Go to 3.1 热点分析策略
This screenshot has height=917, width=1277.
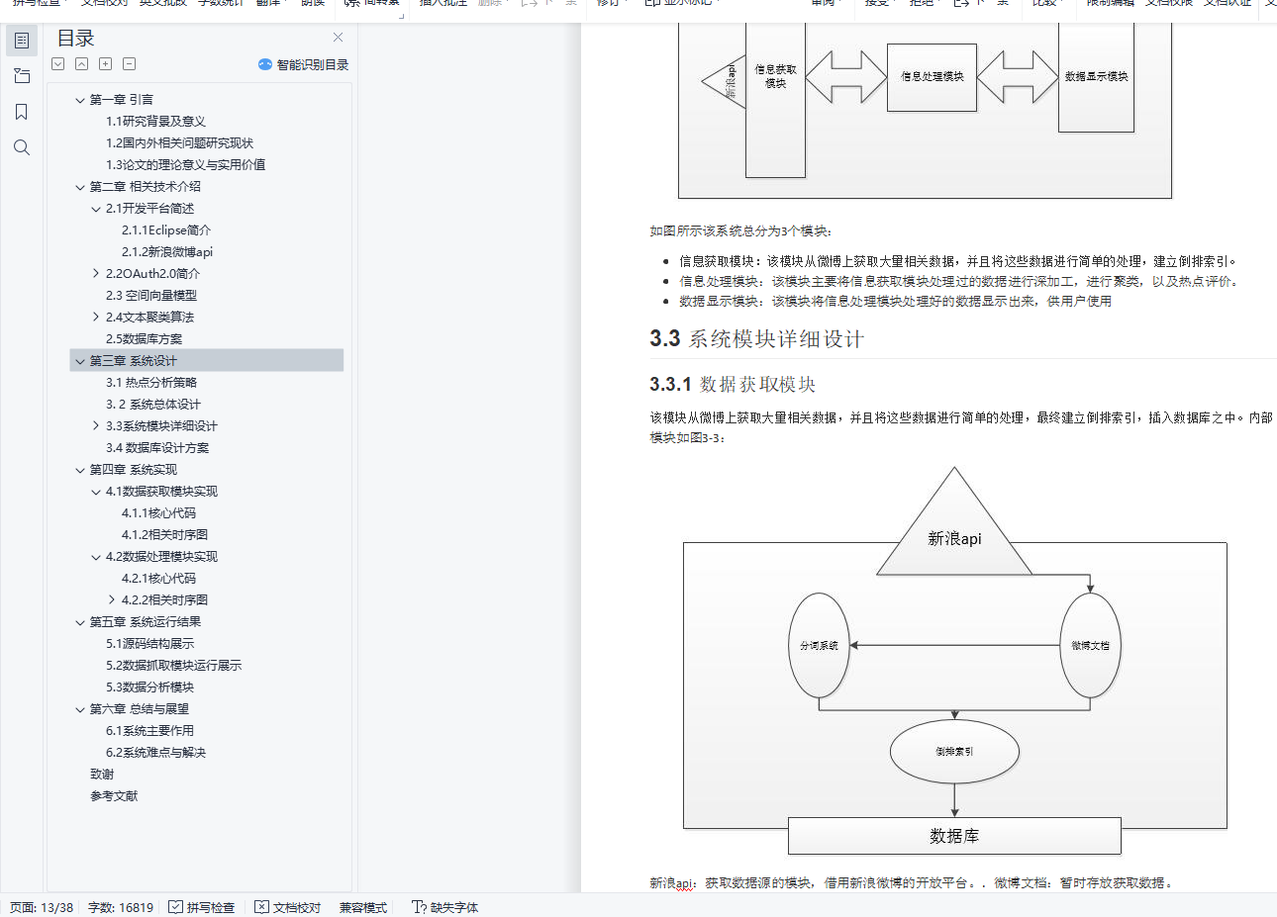point(151,383)
